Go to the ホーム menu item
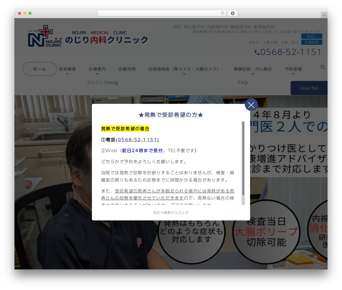 tap(40, 69)
